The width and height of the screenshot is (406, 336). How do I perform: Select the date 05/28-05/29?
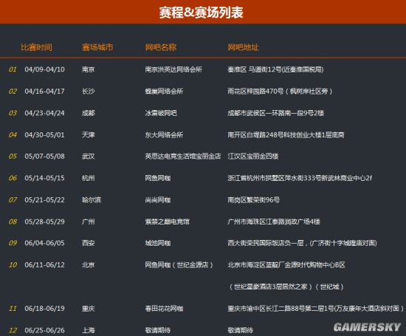tap(44, 222)
